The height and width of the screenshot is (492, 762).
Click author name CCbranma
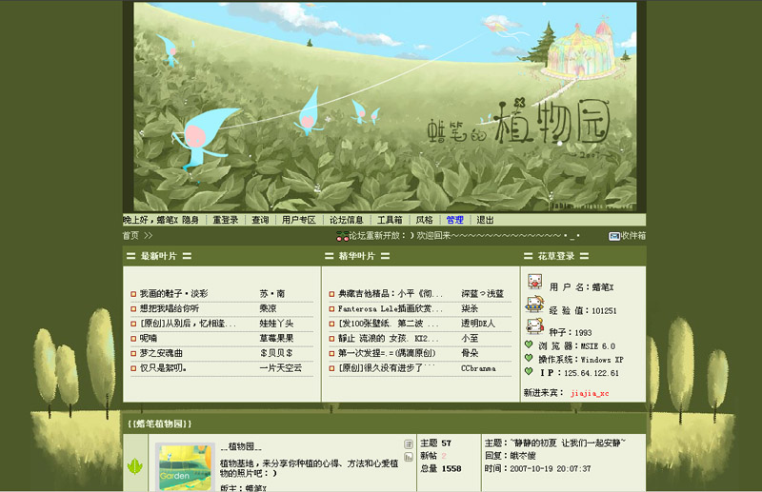tap(478, 368)
